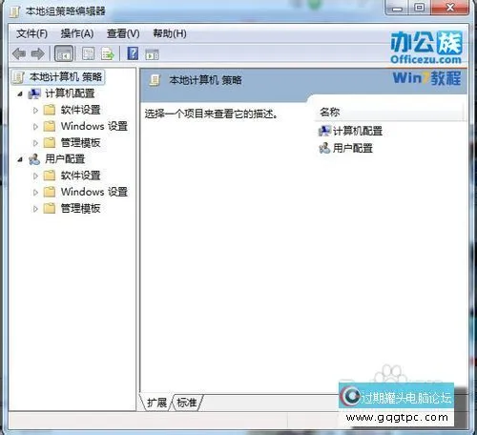Click the Properties toolbar icon

(88, 53)
